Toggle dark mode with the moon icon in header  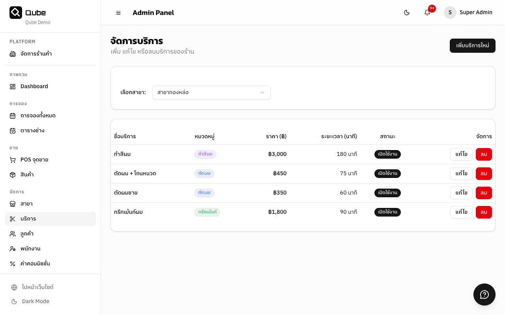407,13
